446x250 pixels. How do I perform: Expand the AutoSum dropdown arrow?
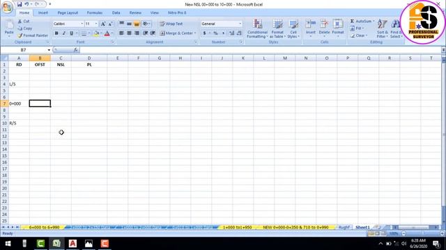[374, 22]
